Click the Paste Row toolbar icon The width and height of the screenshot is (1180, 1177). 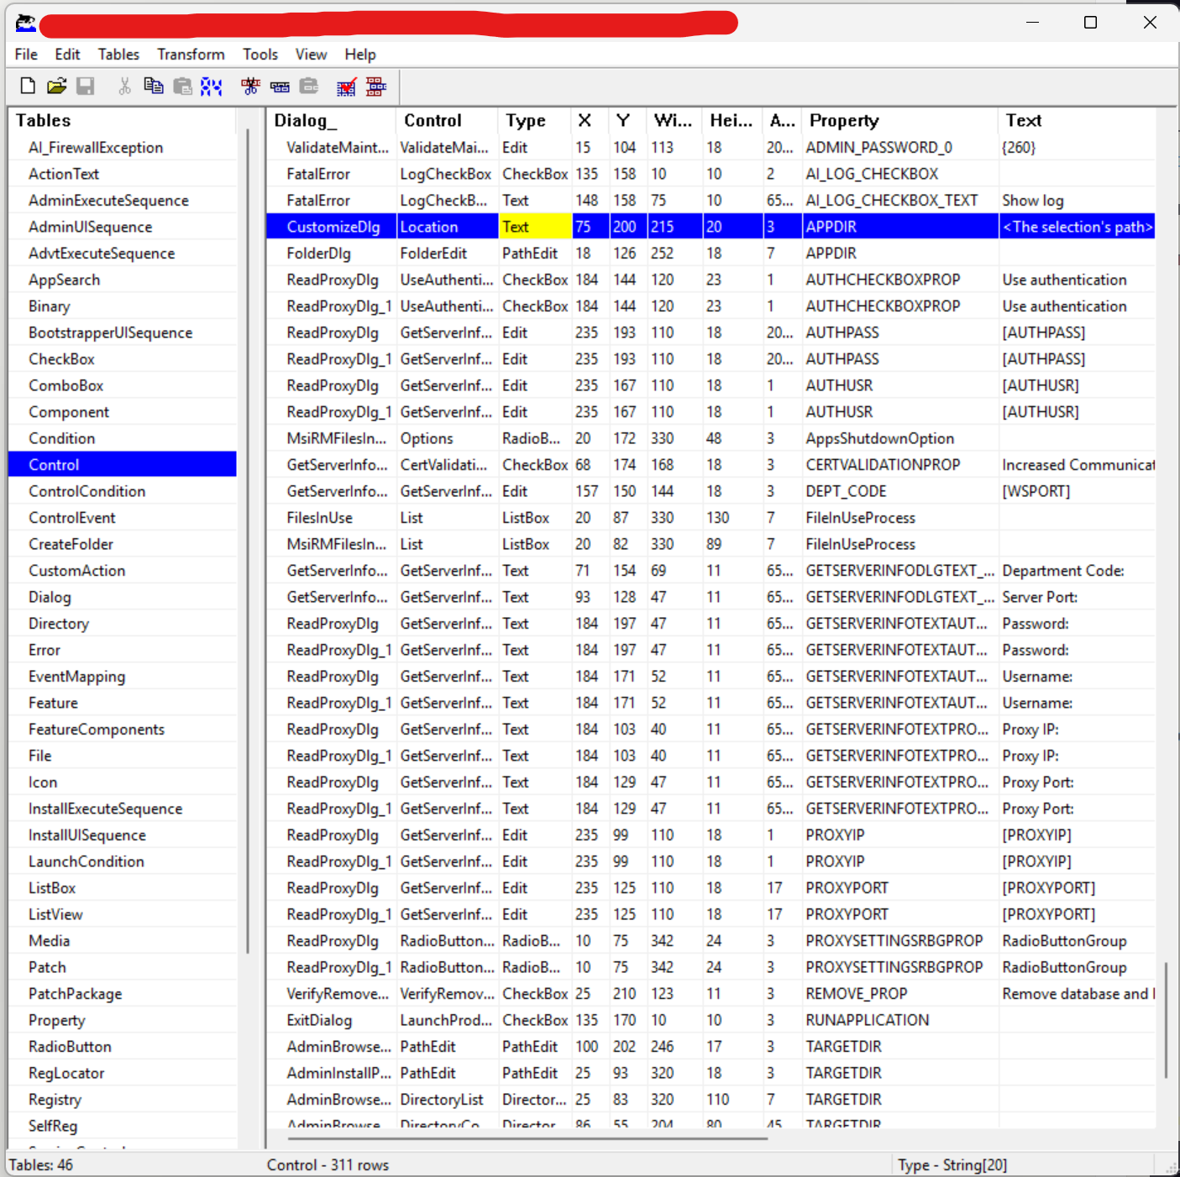tap(309, 86)
